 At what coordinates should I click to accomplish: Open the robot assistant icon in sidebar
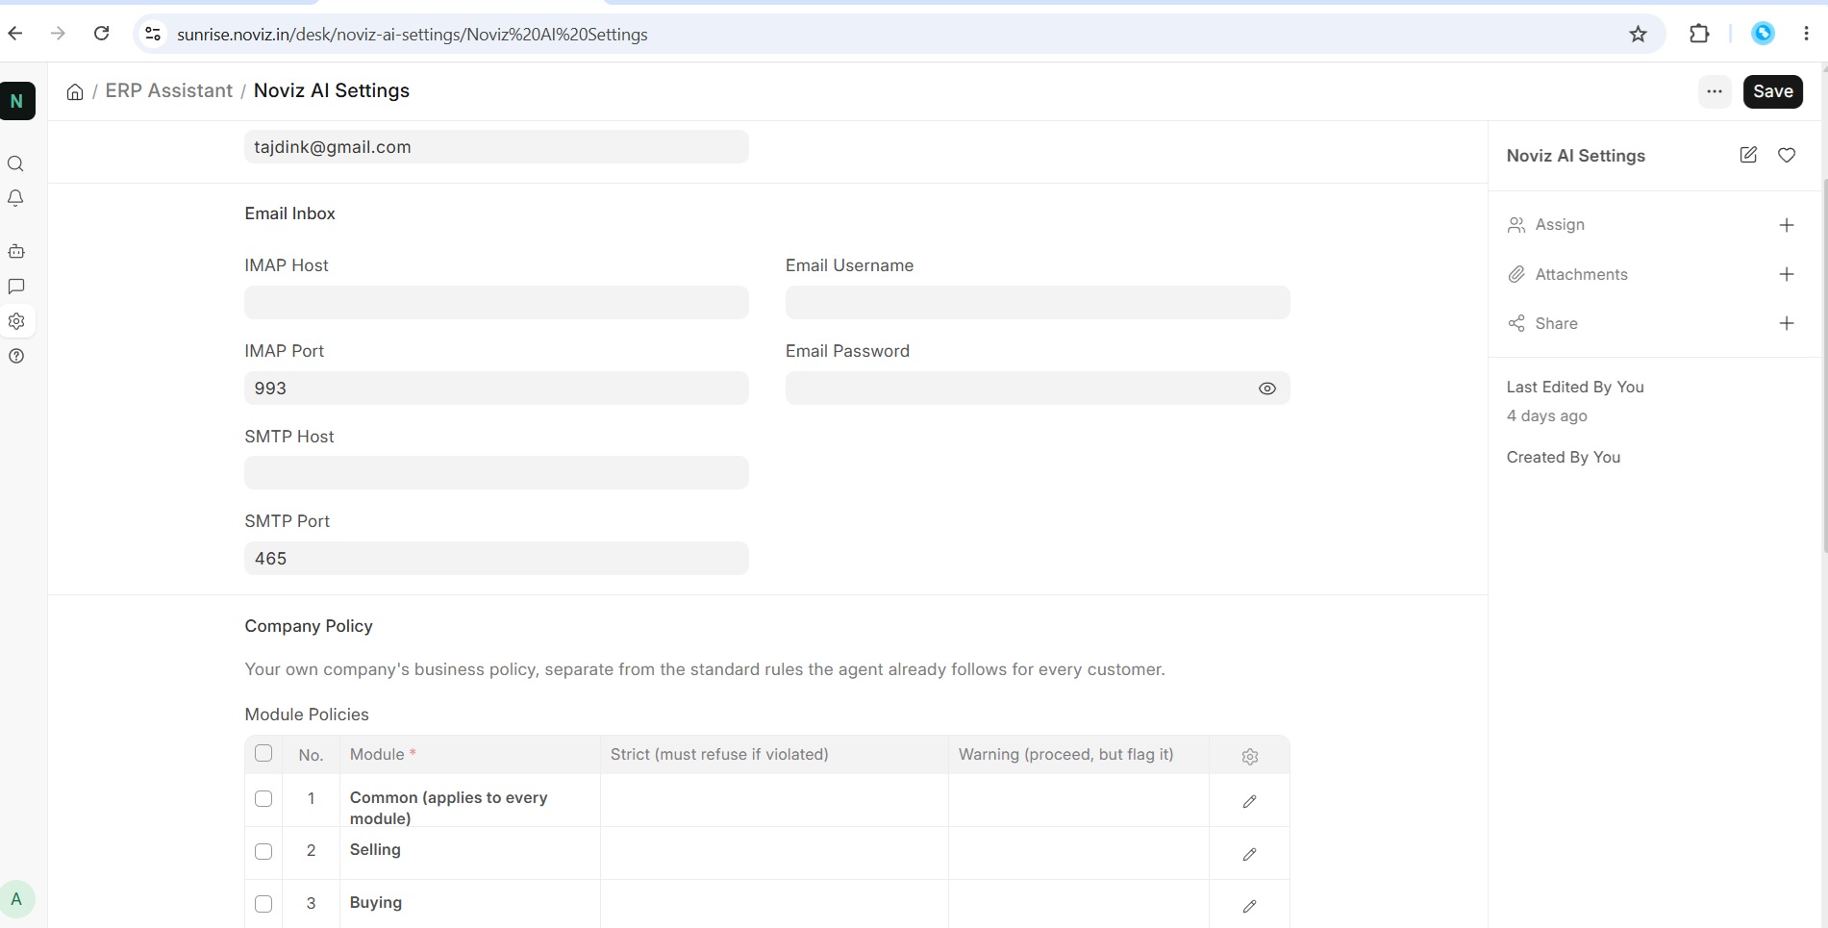pyautogui.click(x=16, y=251)
